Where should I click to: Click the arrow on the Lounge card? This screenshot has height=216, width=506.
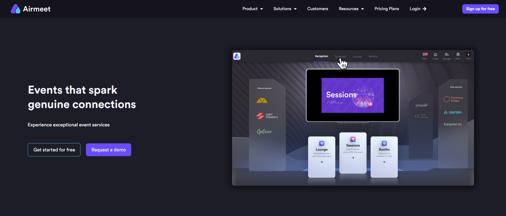click(x=322, y=162)
